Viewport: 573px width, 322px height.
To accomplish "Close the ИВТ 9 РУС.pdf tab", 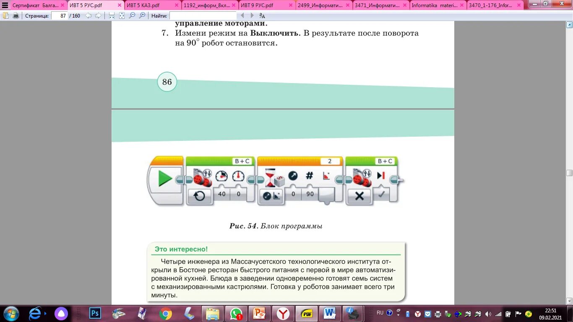I will (291, 5).
